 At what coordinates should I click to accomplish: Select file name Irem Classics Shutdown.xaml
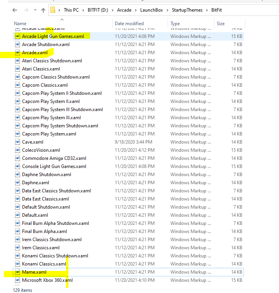pos(52,240)
